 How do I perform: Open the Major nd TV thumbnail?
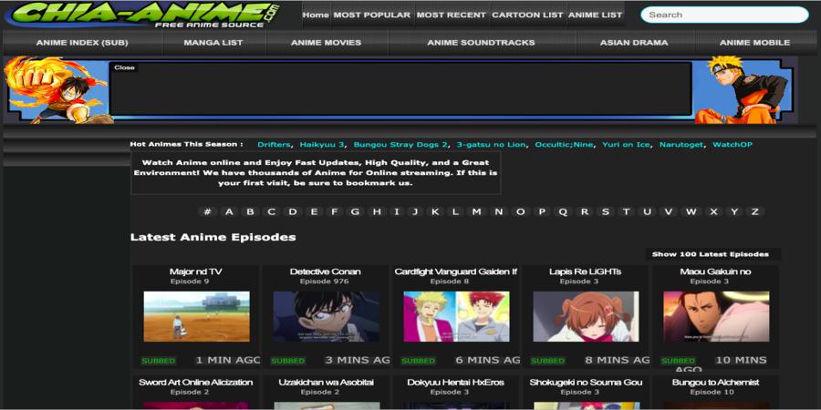196,316
